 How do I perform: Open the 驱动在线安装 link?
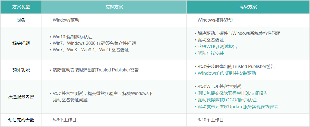[211, 53]
